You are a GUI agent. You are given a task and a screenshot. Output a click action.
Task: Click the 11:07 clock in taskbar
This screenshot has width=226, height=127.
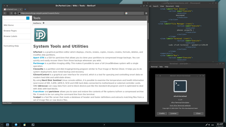pyautogui.click(x=220, y=124)
